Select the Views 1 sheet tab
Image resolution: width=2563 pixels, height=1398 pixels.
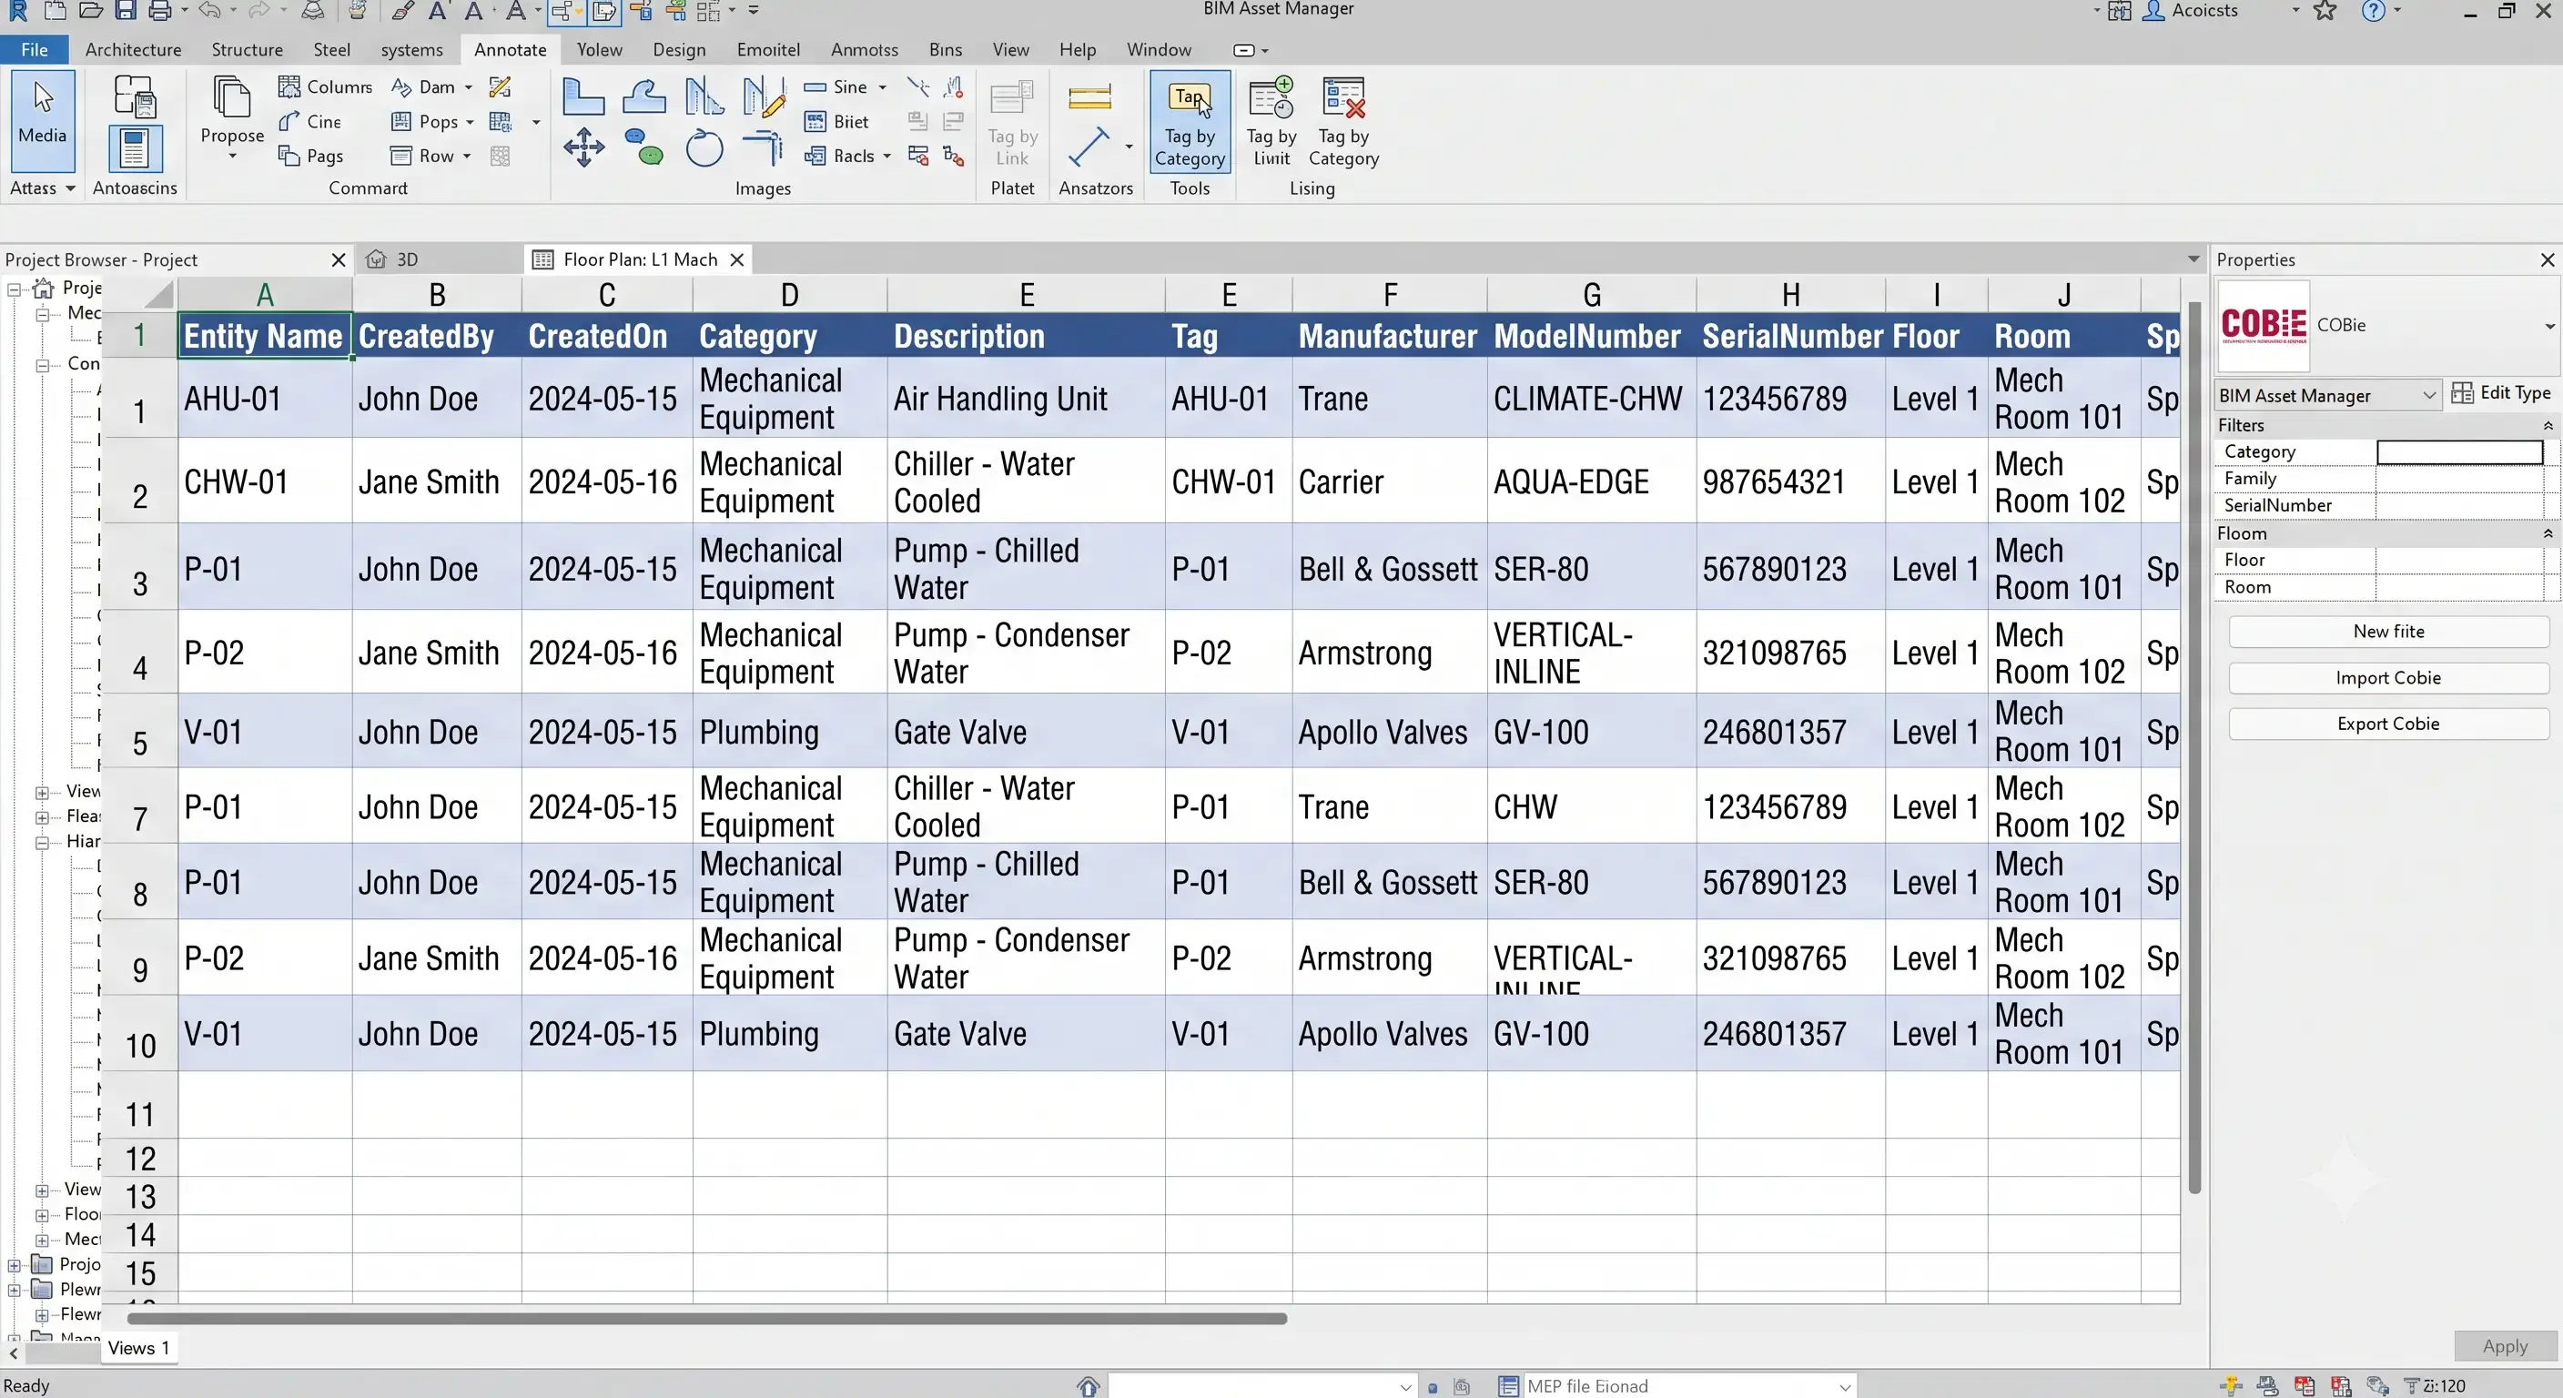pyautogui.click(x=138, y=1347)
